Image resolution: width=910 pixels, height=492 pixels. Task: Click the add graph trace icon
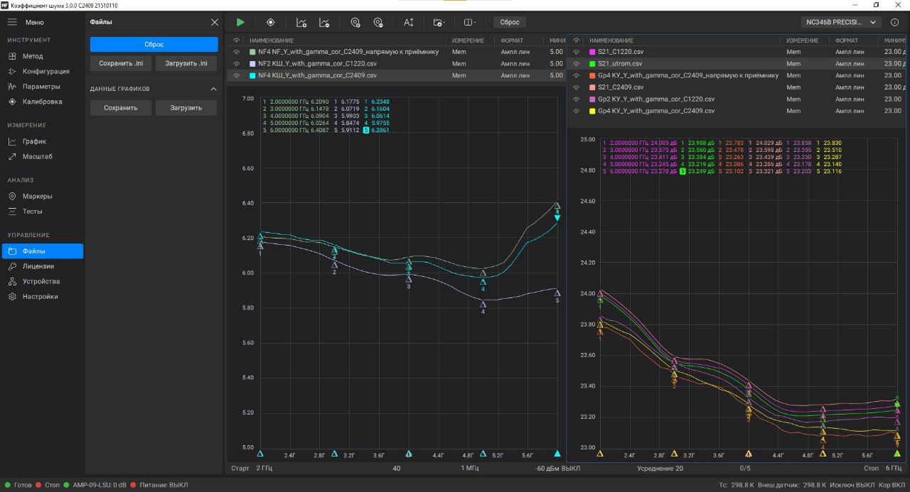point(301,22)
